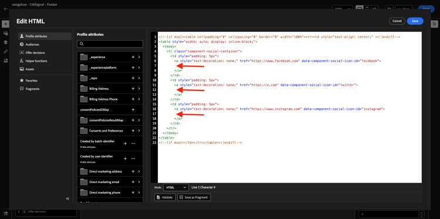
Task: Cancel the Edit HTML dialog
Action: coord(397,21)
